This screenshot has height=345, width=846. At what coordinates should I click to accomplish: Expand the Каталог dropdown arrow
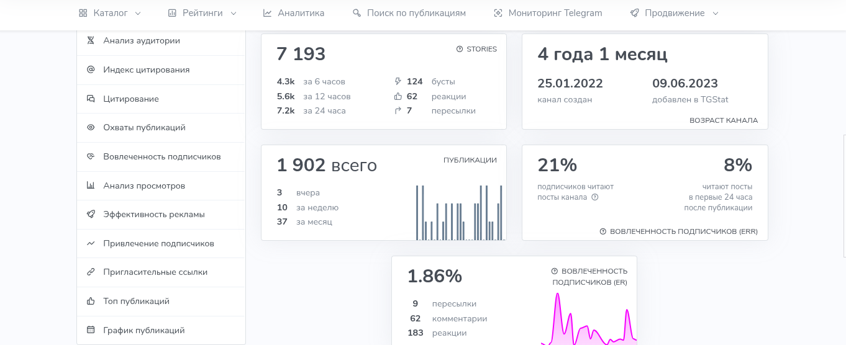click(x=138, y=13)
